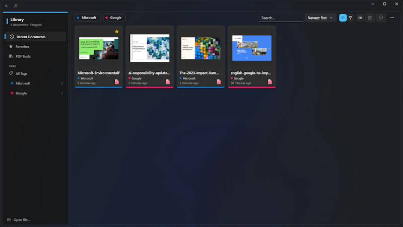
Task: Minimize the application window
Action: (373, 4)
